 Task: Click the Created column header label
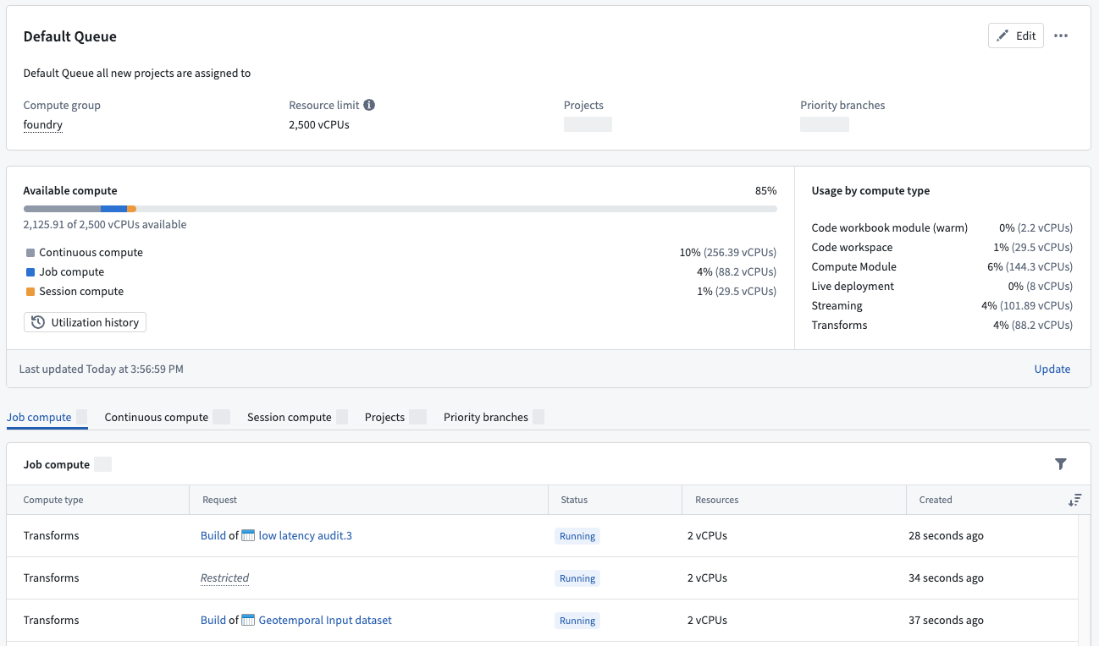tap(936, 500)
